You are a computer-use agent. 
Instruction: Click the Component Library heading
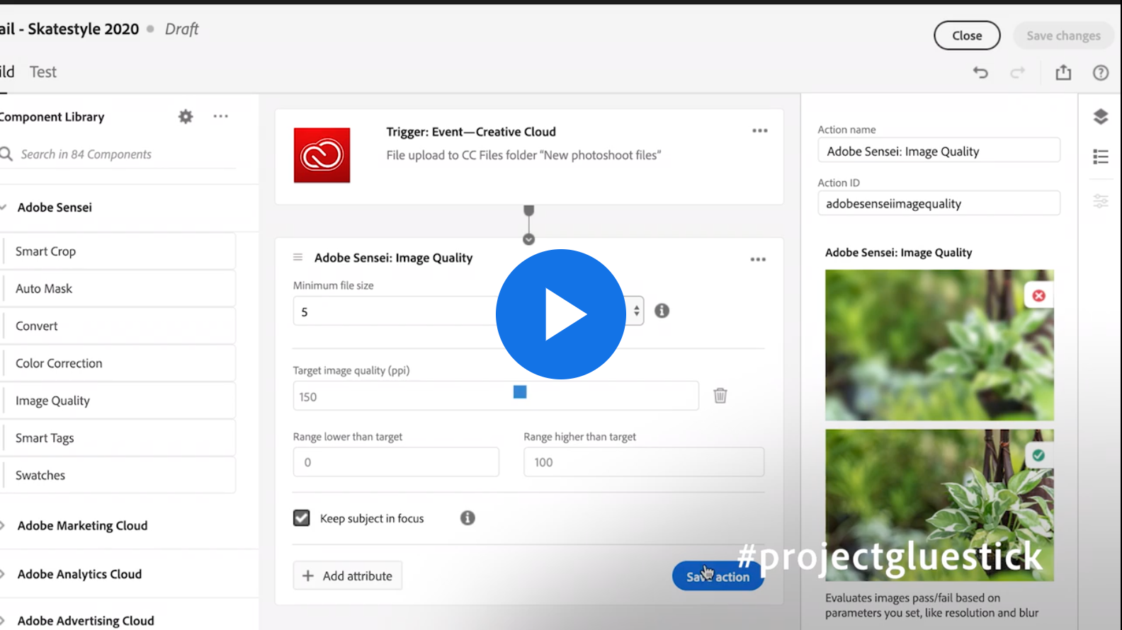pos(52,117)
